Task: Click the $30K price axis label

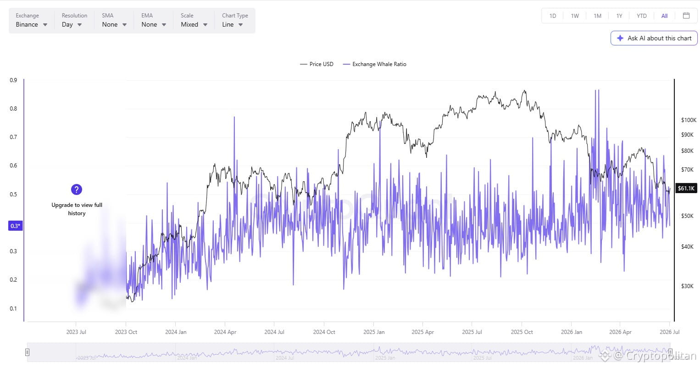Action: [687, 286]
